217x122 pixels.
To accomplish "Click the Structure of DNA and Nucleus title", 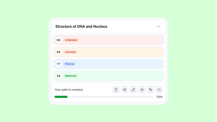I will 81,27.
